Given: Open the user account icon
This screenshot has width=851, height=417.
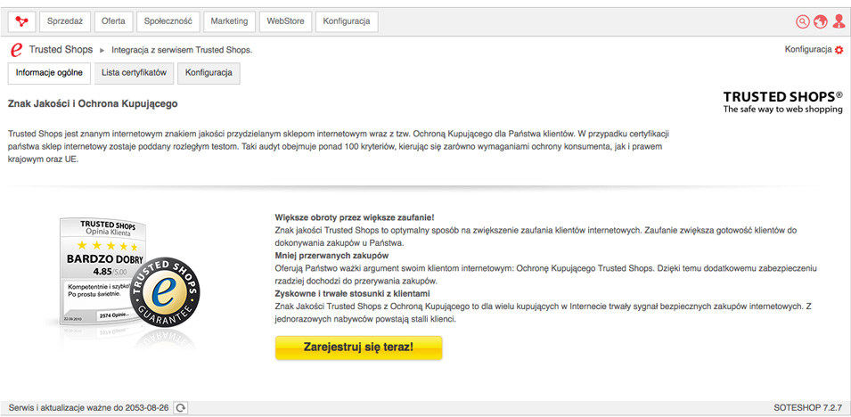Looking at the screenshot, I should [x=839, y=21].
